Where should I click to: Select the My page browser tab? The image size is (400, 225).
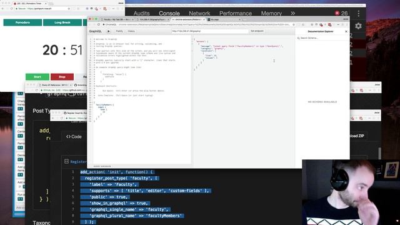[x=224, y=19]
